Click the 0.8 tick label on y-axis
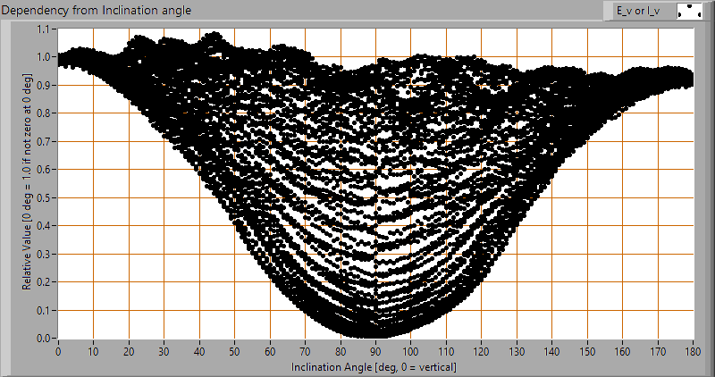The image size is (715, 377). pyautogui.click(x=45, y=113)
